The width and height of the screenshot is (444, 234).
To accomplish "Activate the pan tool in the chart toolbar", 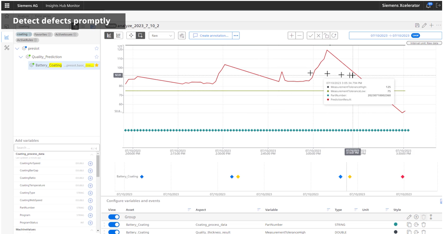I will point(131,35).
